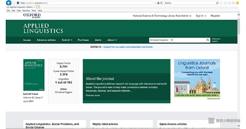Expand the Submit menu
Screen dimensions: 246x129
[67, 40]
